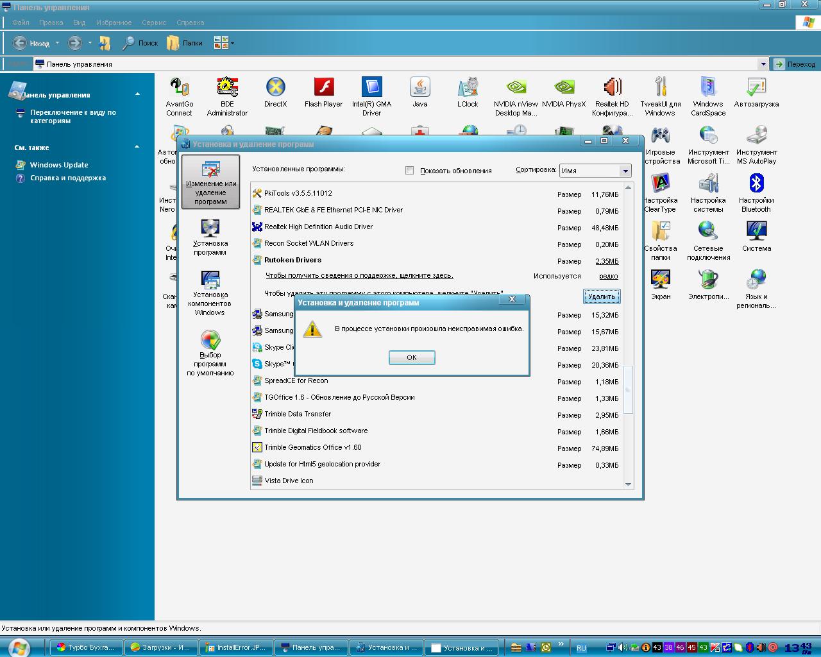
Task: Enable the Показать обновления checkbox
Action: 409,171
